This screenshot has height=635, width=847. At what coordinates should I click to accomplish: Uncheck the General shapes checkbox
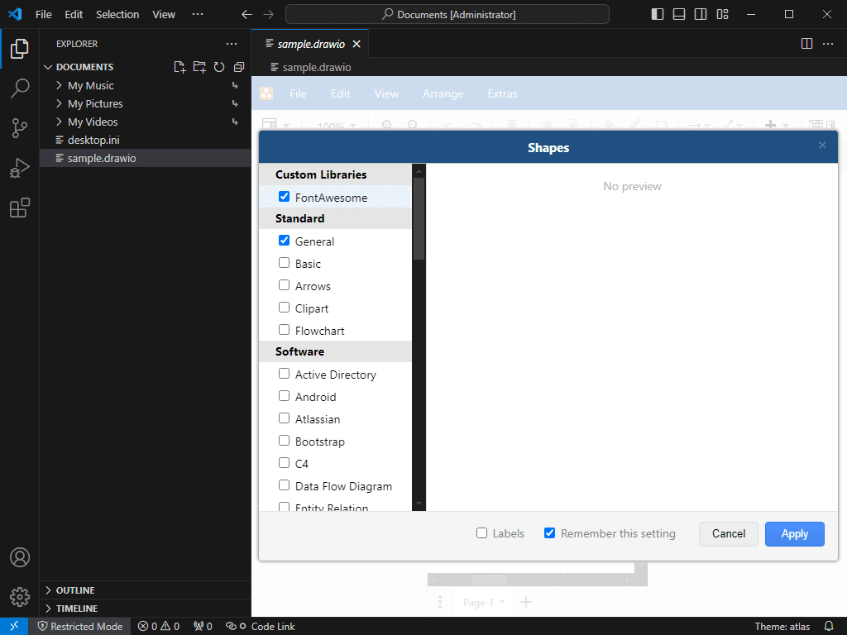(285, 241)
